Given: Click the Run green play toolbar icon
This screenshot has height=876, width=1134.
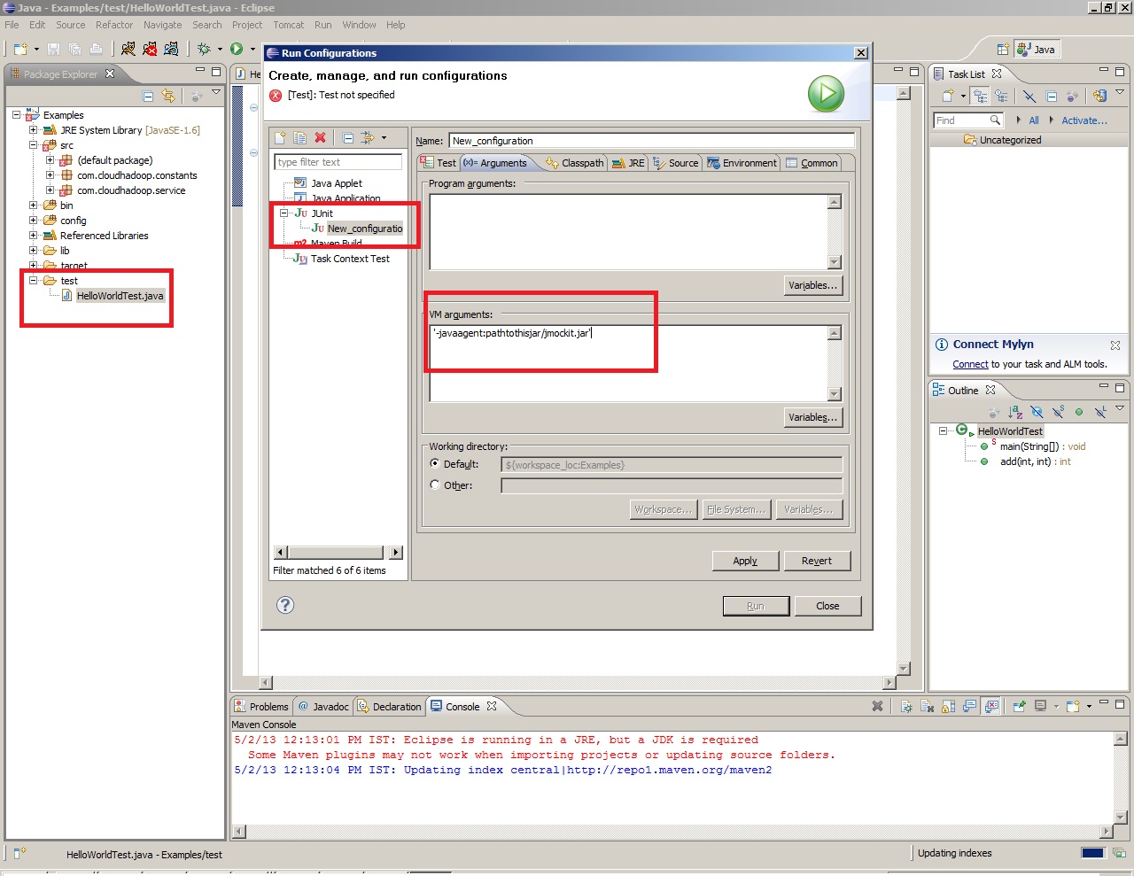Looking at the screenshot, I should (237, 49).
